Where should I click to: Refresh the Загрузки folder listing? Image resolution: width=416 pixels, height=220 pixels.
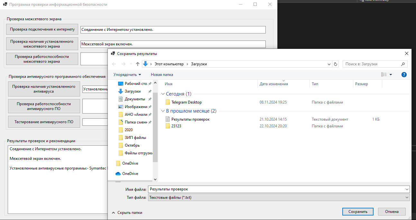click(336, 64)
